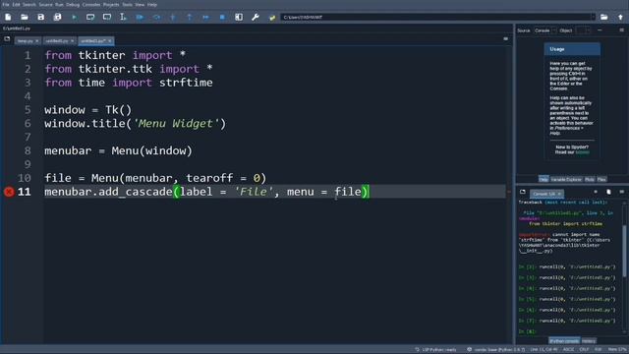Click the console Browse tabs icon

[x=523, y=193]
